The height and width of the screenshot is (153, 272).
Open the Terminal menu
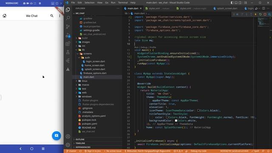(123, 3)
